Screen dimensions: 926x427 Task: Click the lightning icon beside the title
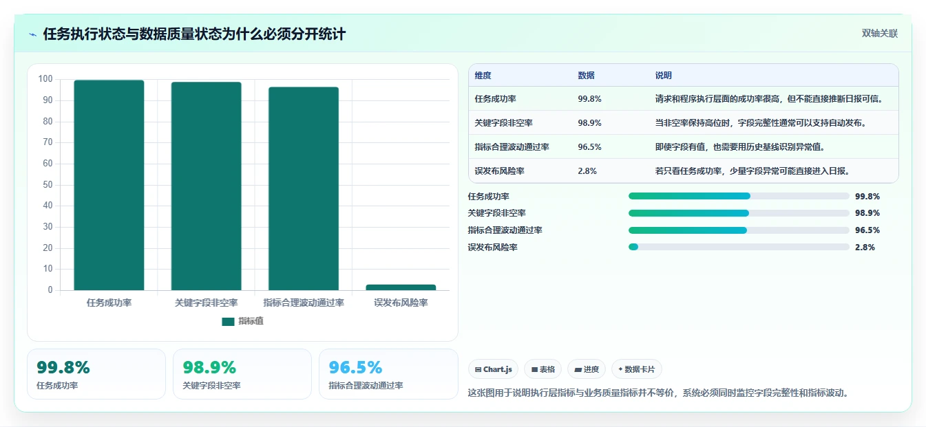coord(33,34)
